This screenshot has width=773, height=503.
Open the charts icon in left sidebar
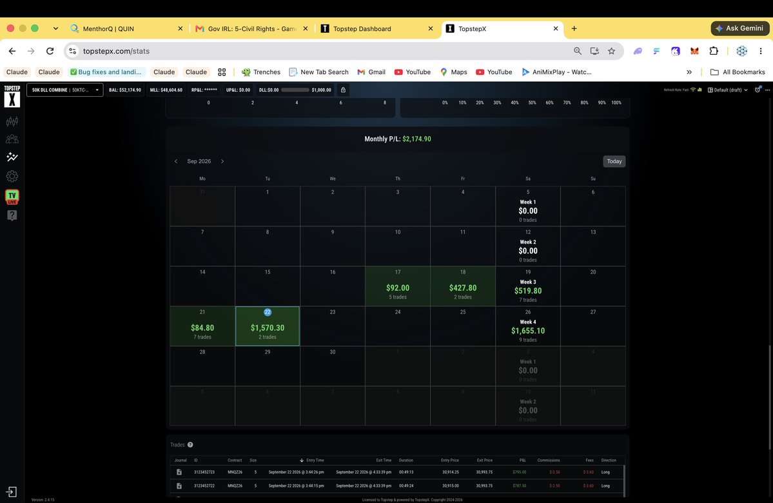coord(12,121)
